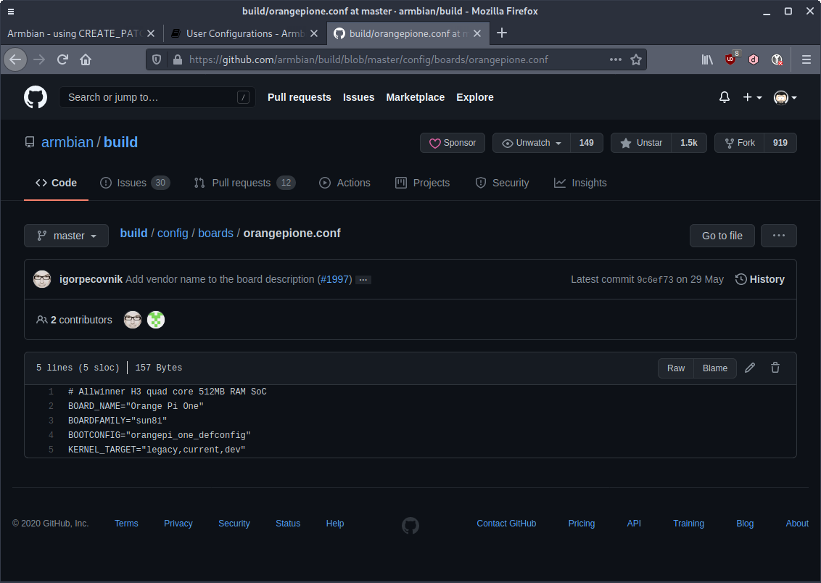This screenshot has width=821, height=583.
Task: Bookmark this page with star icon
Action: coord(635,59)
